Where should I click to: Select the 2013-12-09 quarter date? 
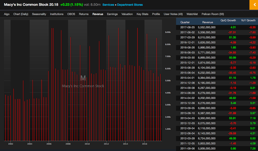188,103
